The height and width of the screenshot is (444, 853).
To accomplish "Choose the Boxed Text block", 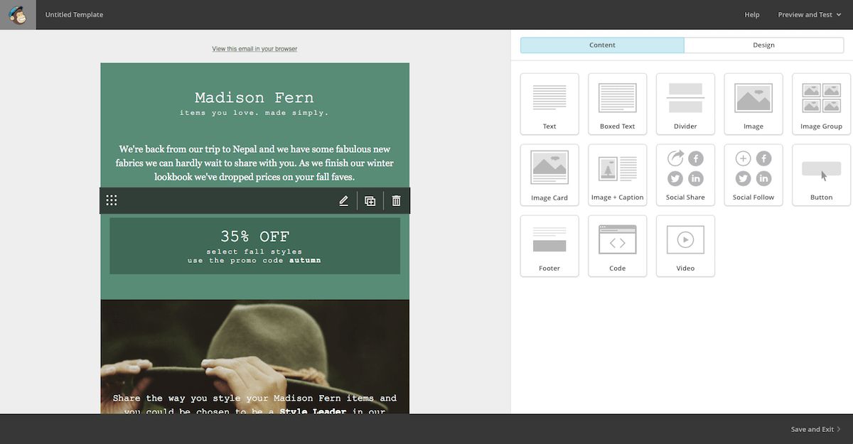I will point(617,104).
